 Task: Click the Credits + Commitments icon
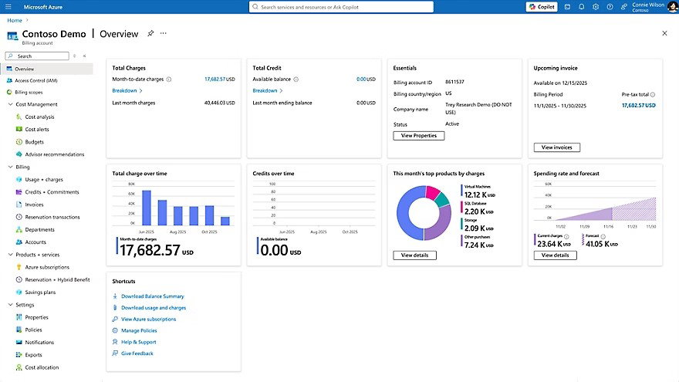pyautogui.click(x=19, y=192)
